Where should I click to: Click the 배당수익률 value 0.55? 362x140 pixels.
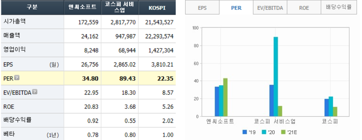131,121
